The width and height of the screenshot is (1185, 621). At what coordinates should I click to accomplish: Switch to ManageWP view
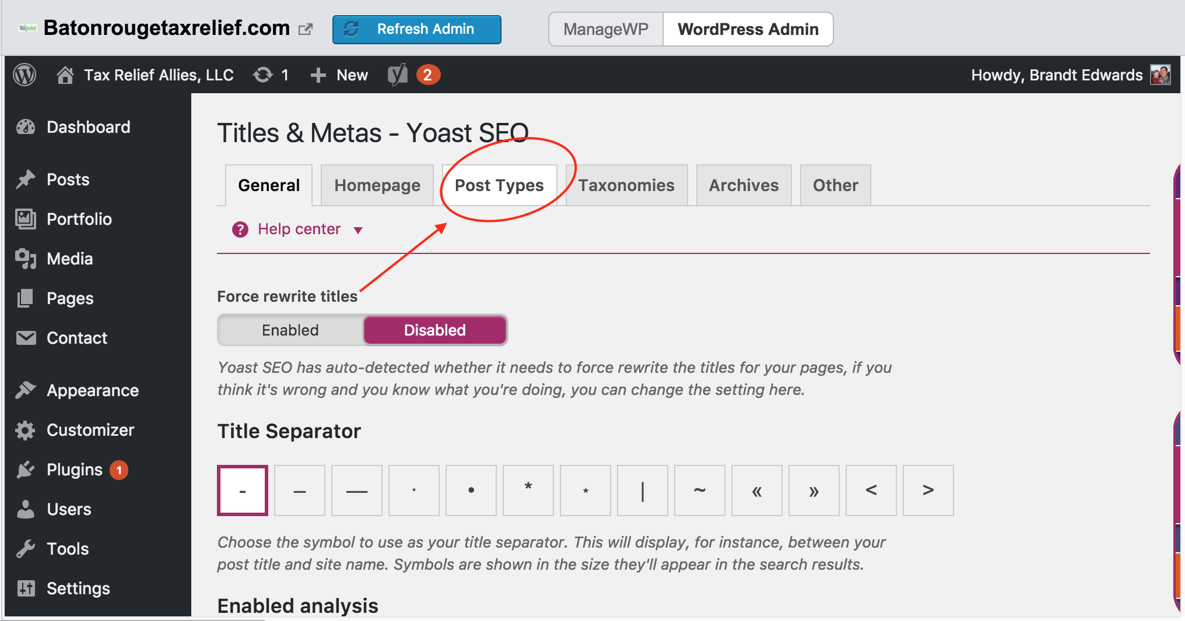click(x=606, y=29)
